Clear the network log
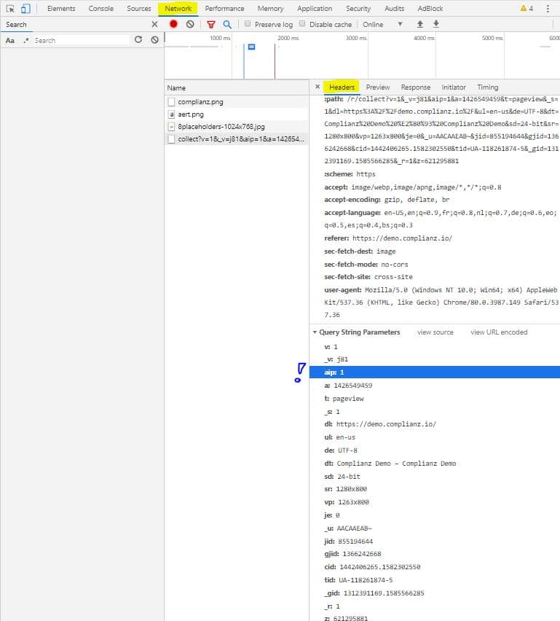Viewport: 560px width, 621px height. (190, 24)
